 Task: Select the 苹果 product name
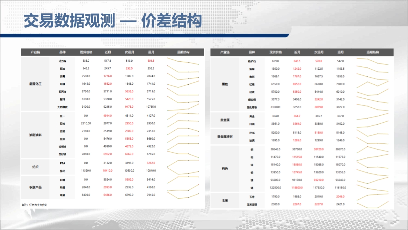point(62,195)
